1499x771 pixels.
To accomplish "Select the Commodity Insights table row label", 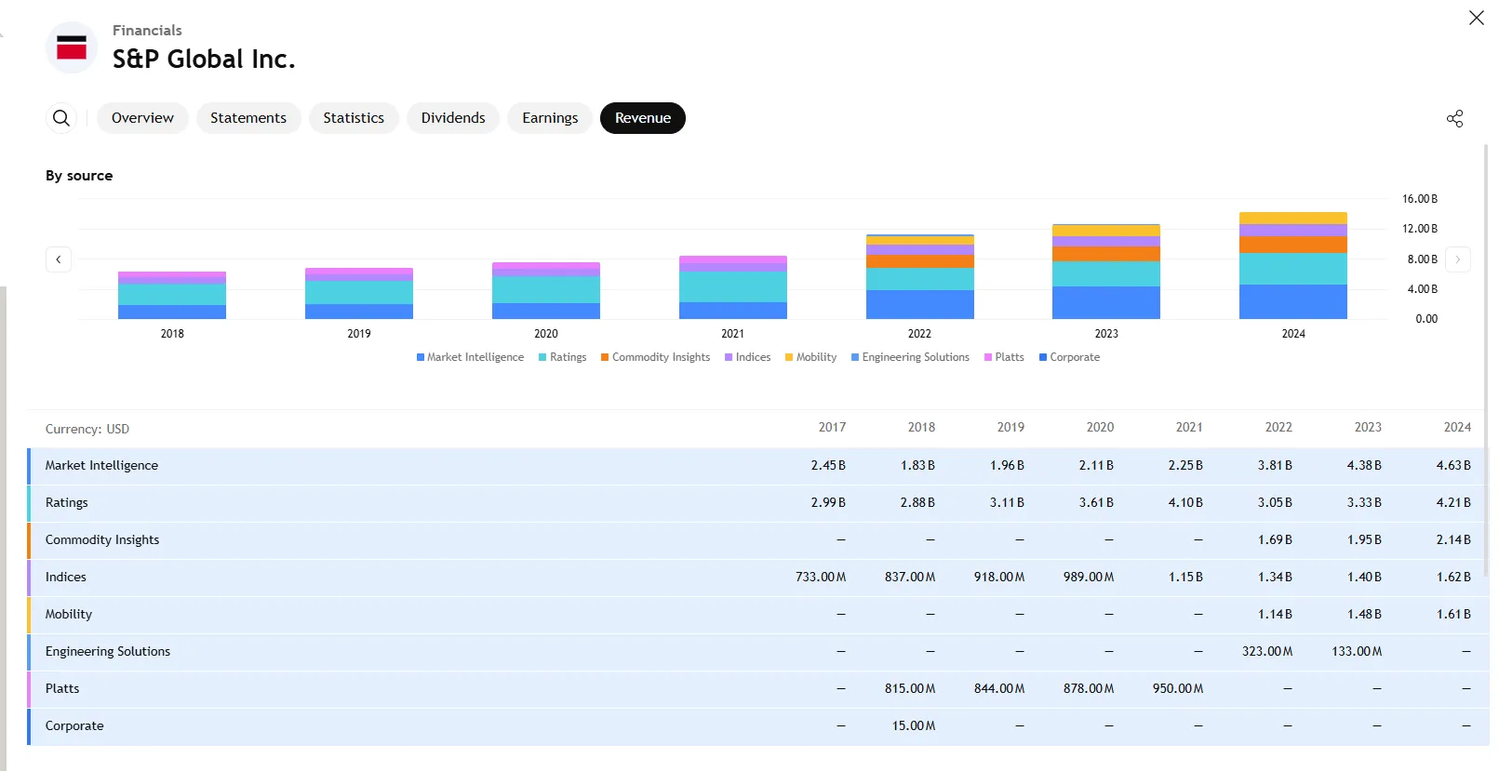I will pyautogui.click(x=102, y=540).
